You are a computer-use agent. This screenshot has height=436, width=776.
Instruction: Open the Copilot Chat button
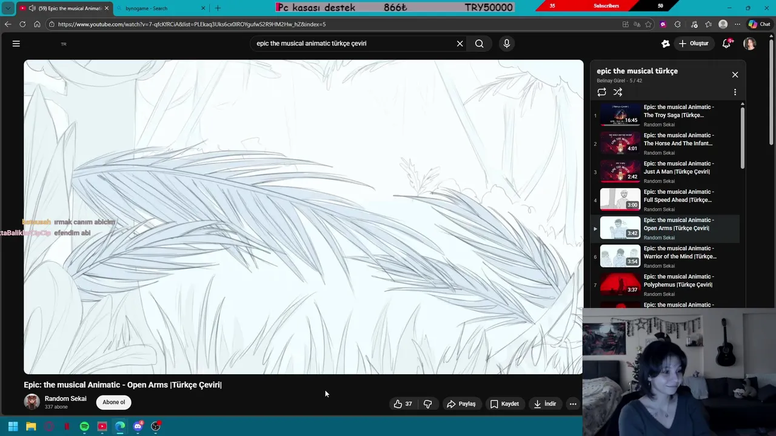click(759, 24)
